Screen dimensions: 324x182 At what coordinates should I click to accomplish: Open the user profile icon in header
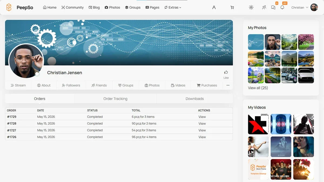pyautogui.click(x=214, y=8)
